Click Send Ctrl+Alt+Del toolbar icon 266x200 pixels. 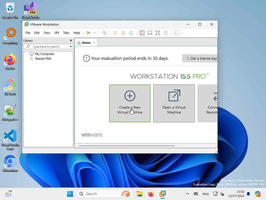(x=104, y=33)
